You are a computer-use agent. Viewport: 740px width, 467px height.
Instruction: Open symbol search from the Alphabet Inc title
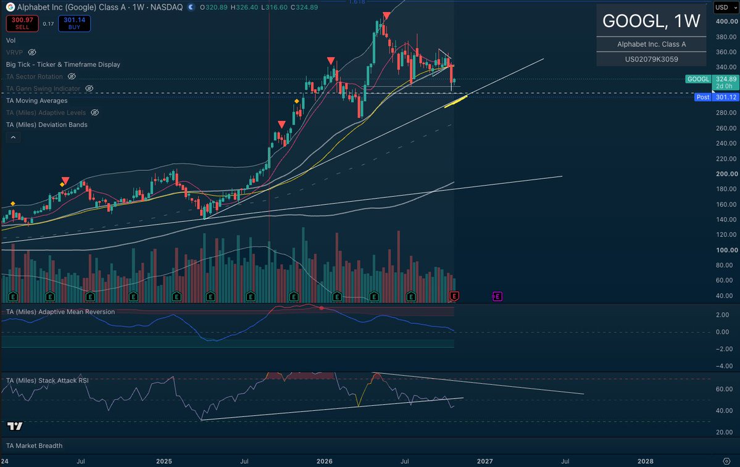pos(99,7)
